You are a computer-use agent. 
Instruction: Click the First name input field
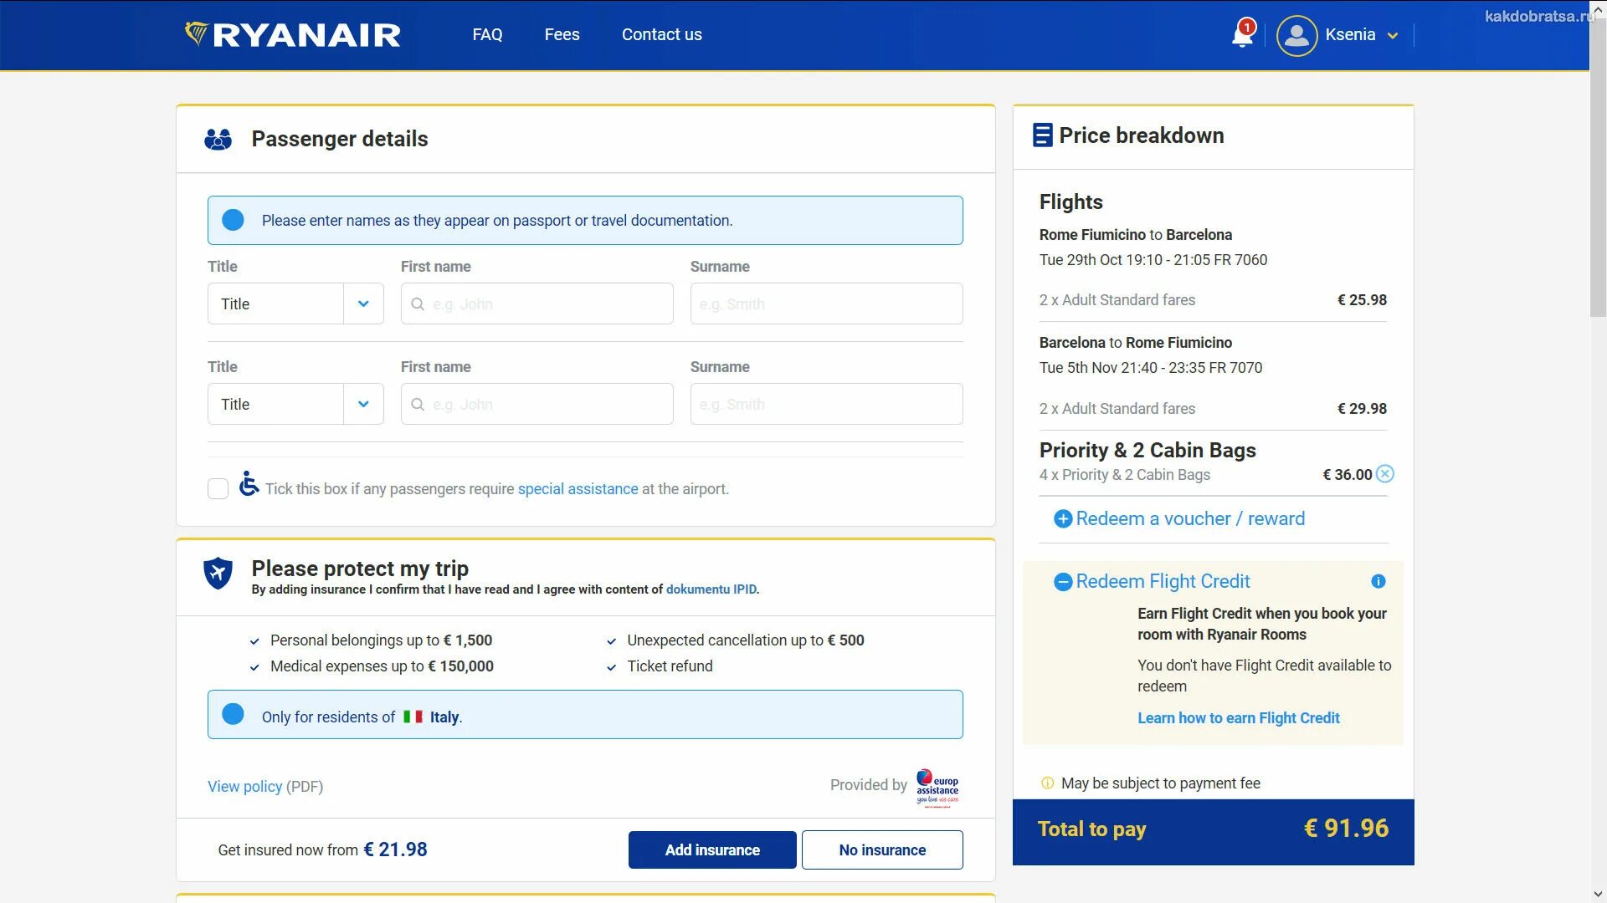tap(537, 304)
